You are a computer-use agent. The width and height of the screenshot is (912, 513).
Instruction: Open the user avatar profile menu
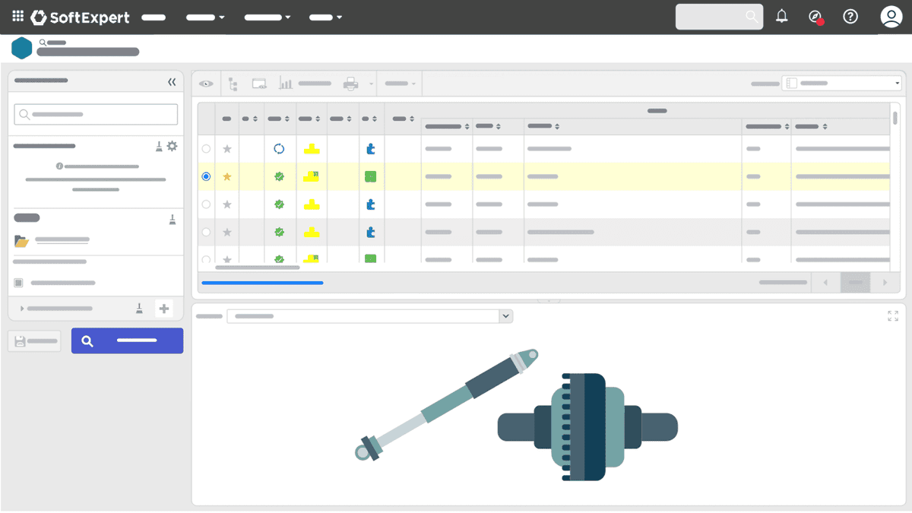click(x=890, y=16)
